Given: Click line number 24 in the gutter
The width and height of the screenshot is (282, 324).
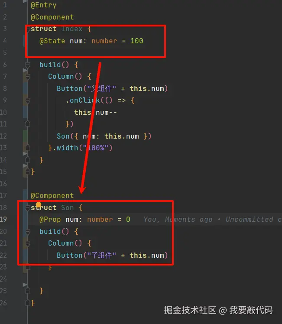Looking at the screenshot, I should coord(3,279).
